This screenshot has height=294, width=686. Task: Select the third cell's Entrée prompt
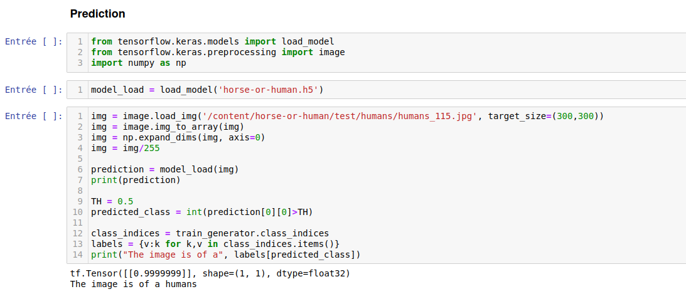pyautogui.click(x=34, y=116)
